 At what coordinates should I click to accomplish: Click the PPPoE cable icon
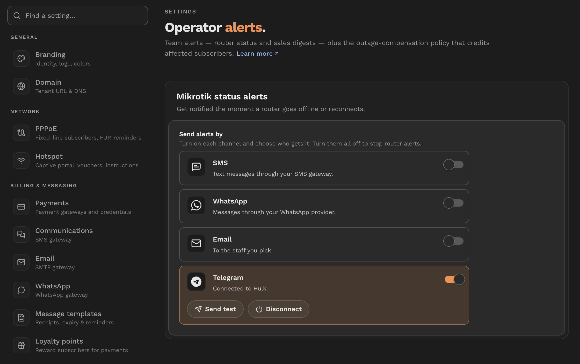pos(21,133)
